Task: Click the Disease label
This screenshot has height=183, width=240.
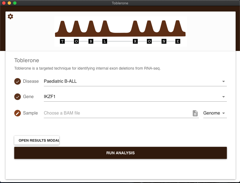Action: (x=31, y=81)
